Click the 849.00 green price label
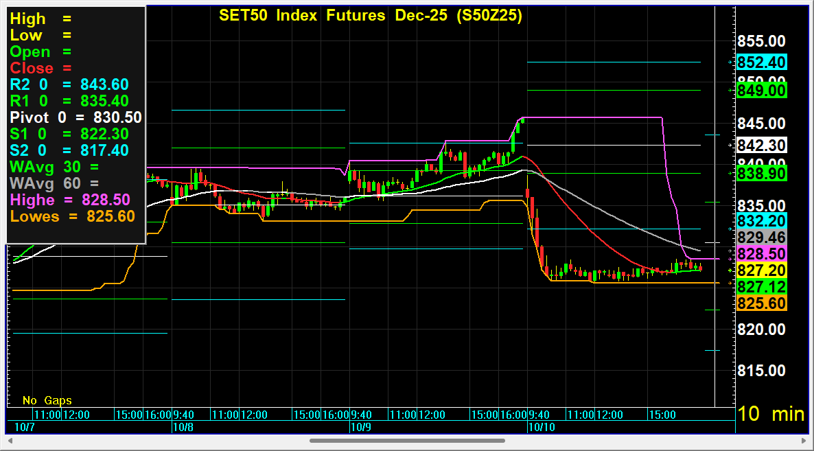The width and height of the screenshot is (814, 451). 761,90
